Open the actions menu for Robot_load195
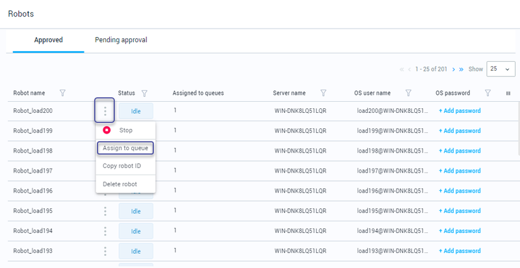The width and height of the screenshot is (520, 268). [x=105, y=211]
